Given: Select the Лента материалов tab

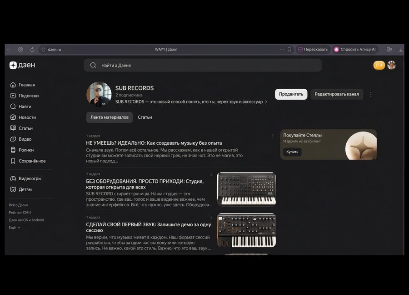Looking at the screenshot, I should 110,117.
